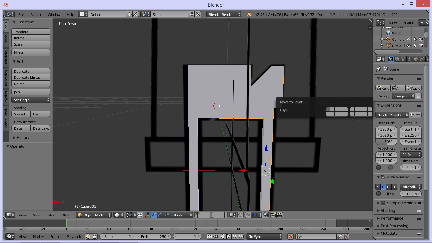Open the 24 fps frame rate dropdown
Viewport: 432px width, 243px height.
tap(410, 155)
